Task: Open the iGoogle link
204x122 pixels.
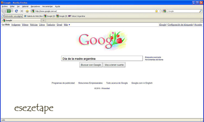Action: tap(162, 25)
